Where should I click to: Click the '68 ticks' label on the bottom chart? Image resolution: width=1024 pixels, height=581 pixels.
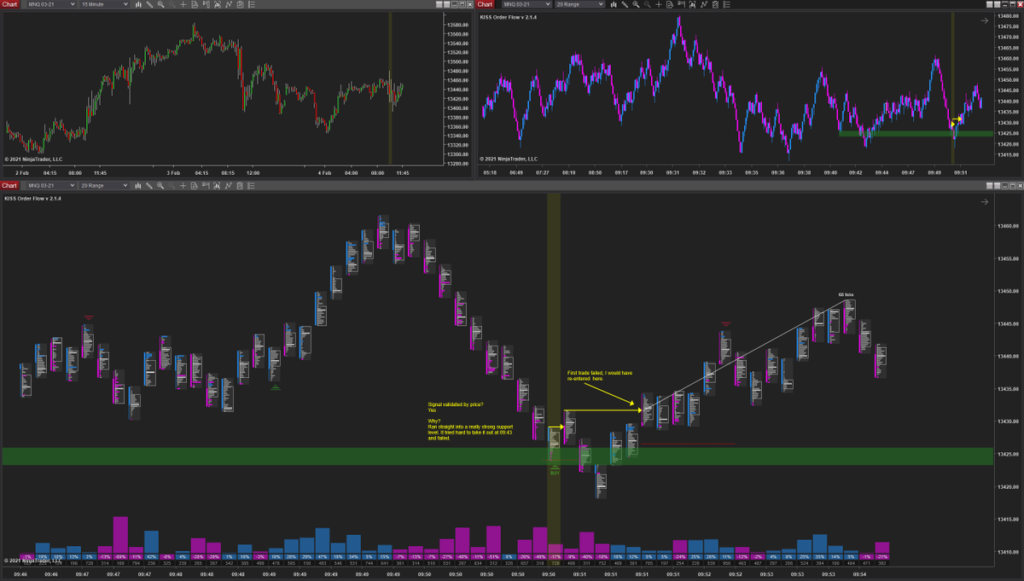(846, 295)
